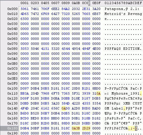
Task: Select the 0809 column header
Action: (x=66, y=3)
